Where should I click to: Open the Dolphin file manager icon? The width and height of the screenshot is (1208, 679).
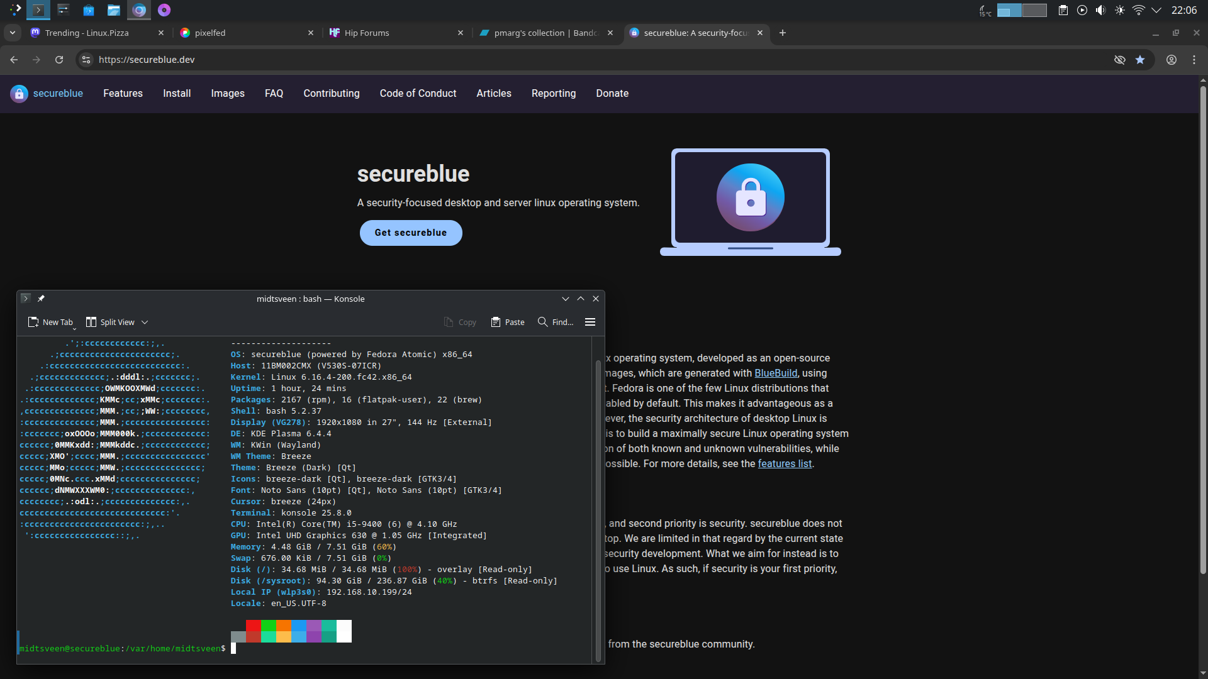114,10
